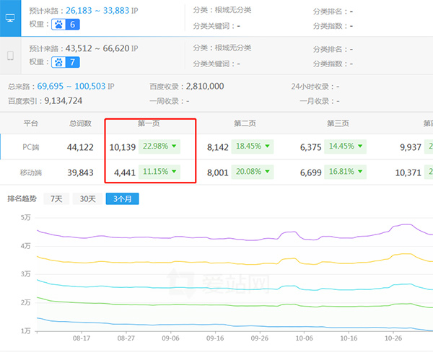The height and width of the screenshot is (355, 433).
Task: Open PC second page 18.45% dropdown
Action: [253, 146]
